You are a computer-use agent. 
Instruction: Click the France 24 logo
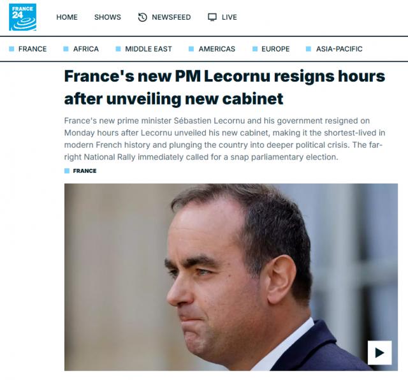23,17
